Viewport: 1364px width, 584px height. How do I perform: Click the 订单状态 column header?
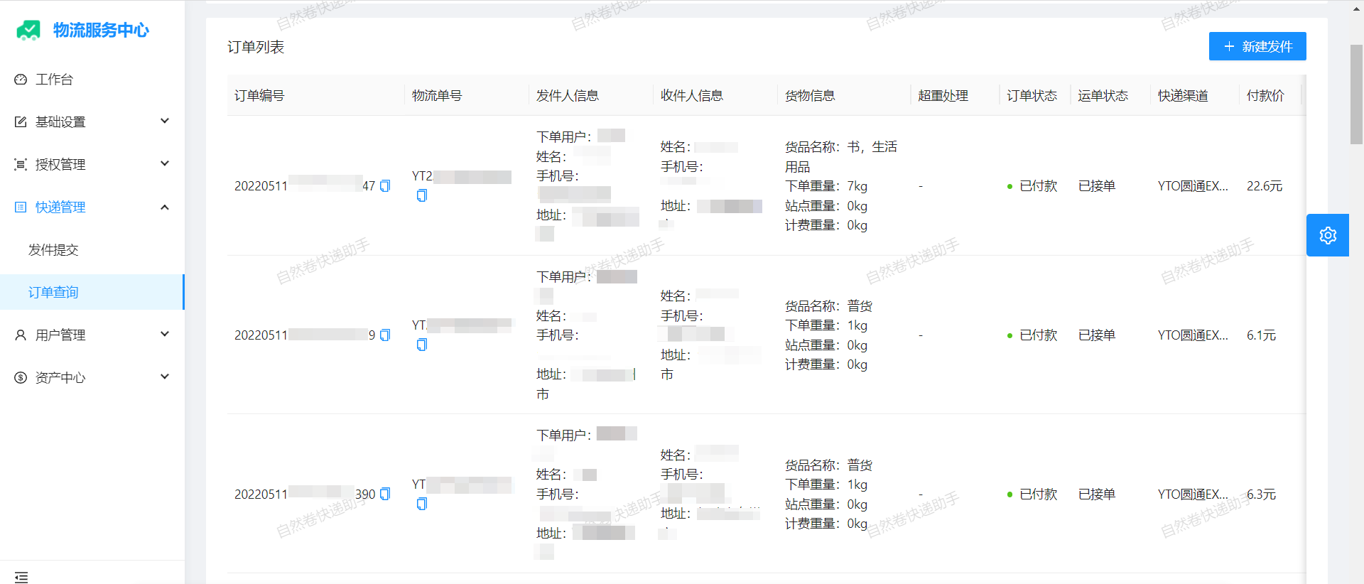(x=1032, y=95)
